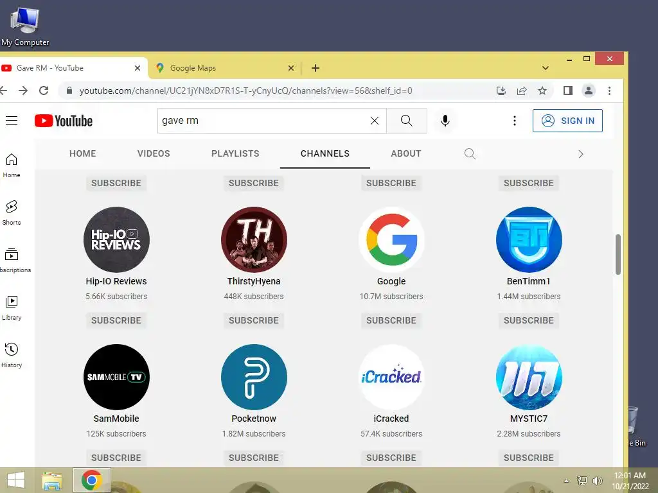
Task: Toggle Chrome side panel
Action: coord(568,91)
